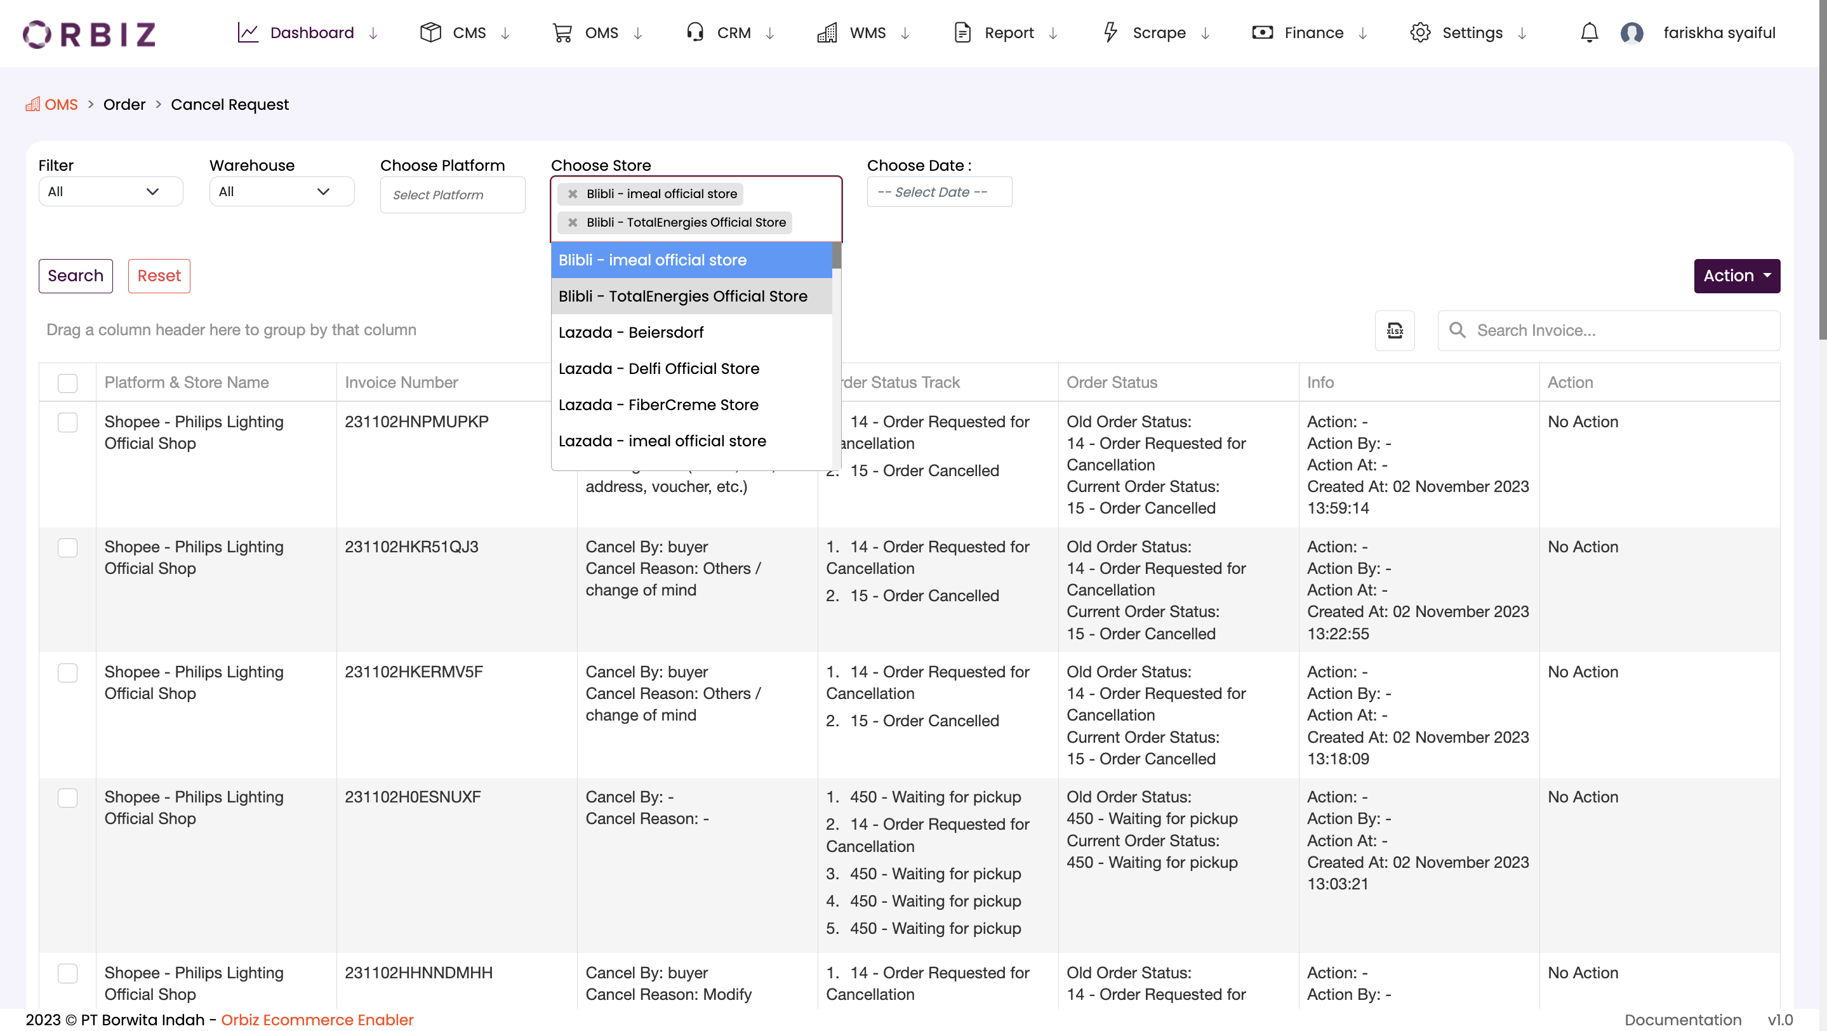1827x1031 pixels.
Task: Export the table to XLSX file
Action: (1394, 330)
